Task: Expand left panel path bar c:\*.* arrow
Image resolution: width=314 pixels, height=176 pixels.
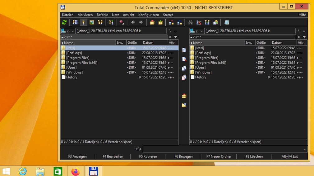Action: [x=62, y=37]
